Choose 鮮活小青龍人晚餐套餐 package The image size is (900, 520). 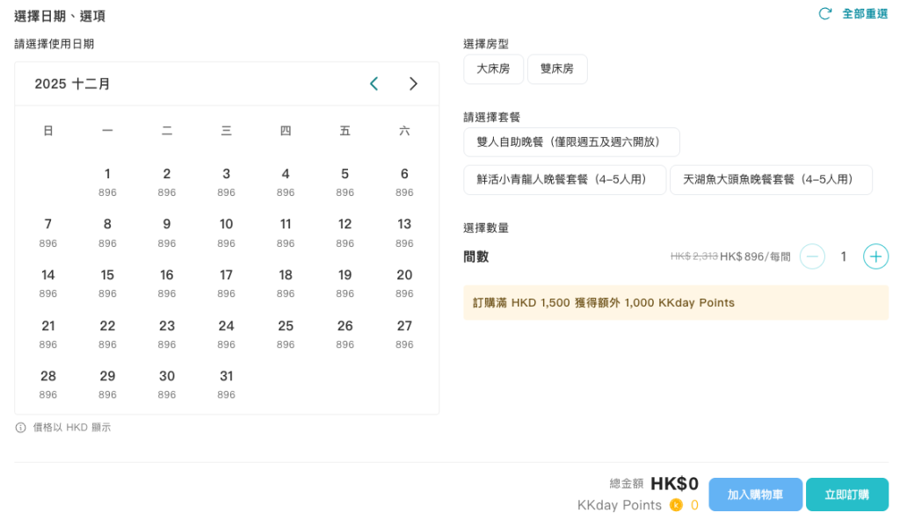(x=564, y=179)
